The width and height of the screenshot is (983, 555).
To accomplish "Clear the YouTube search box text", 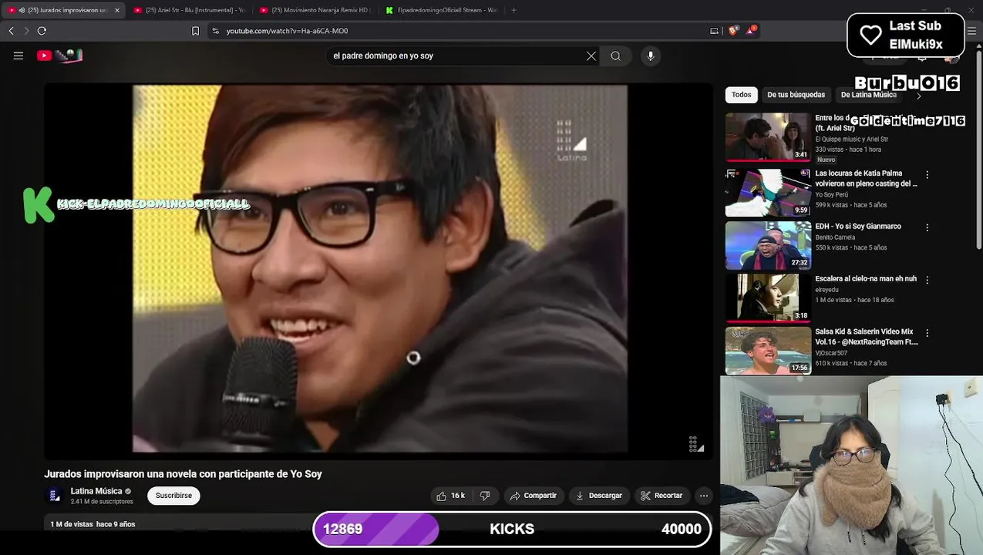I will [591, 55].
